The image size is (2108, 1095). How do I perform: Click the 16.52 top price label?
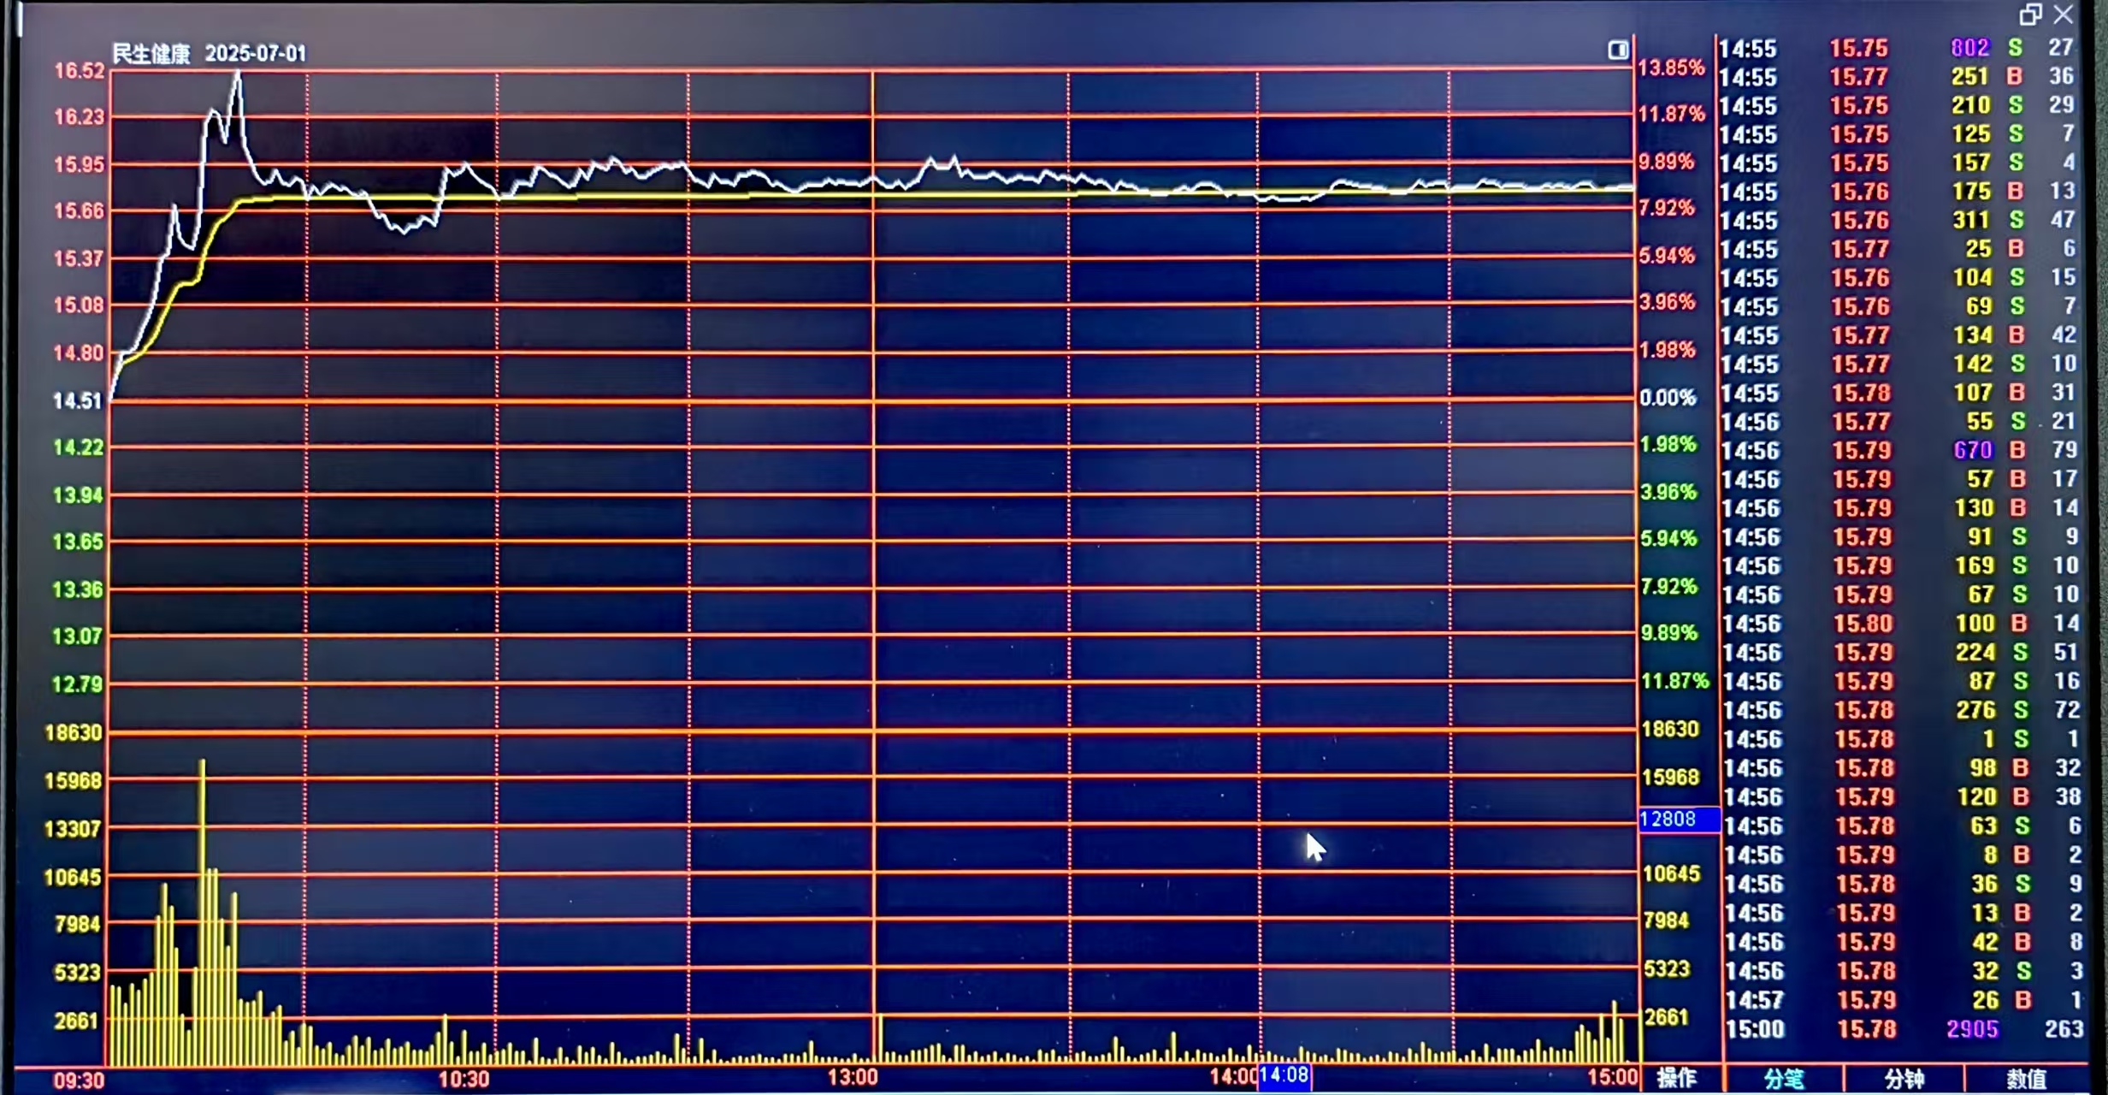pyautogui.click(x=80, y=71)
